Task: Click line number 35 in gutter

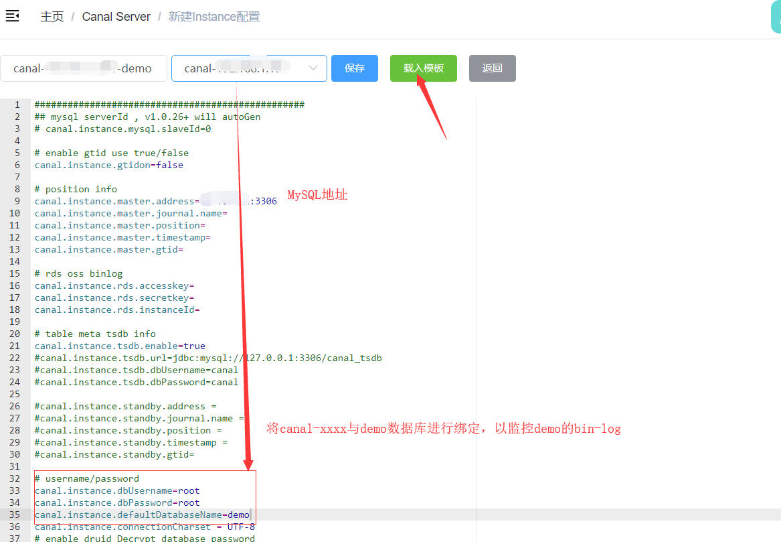Action: click(x=17, y=515)
